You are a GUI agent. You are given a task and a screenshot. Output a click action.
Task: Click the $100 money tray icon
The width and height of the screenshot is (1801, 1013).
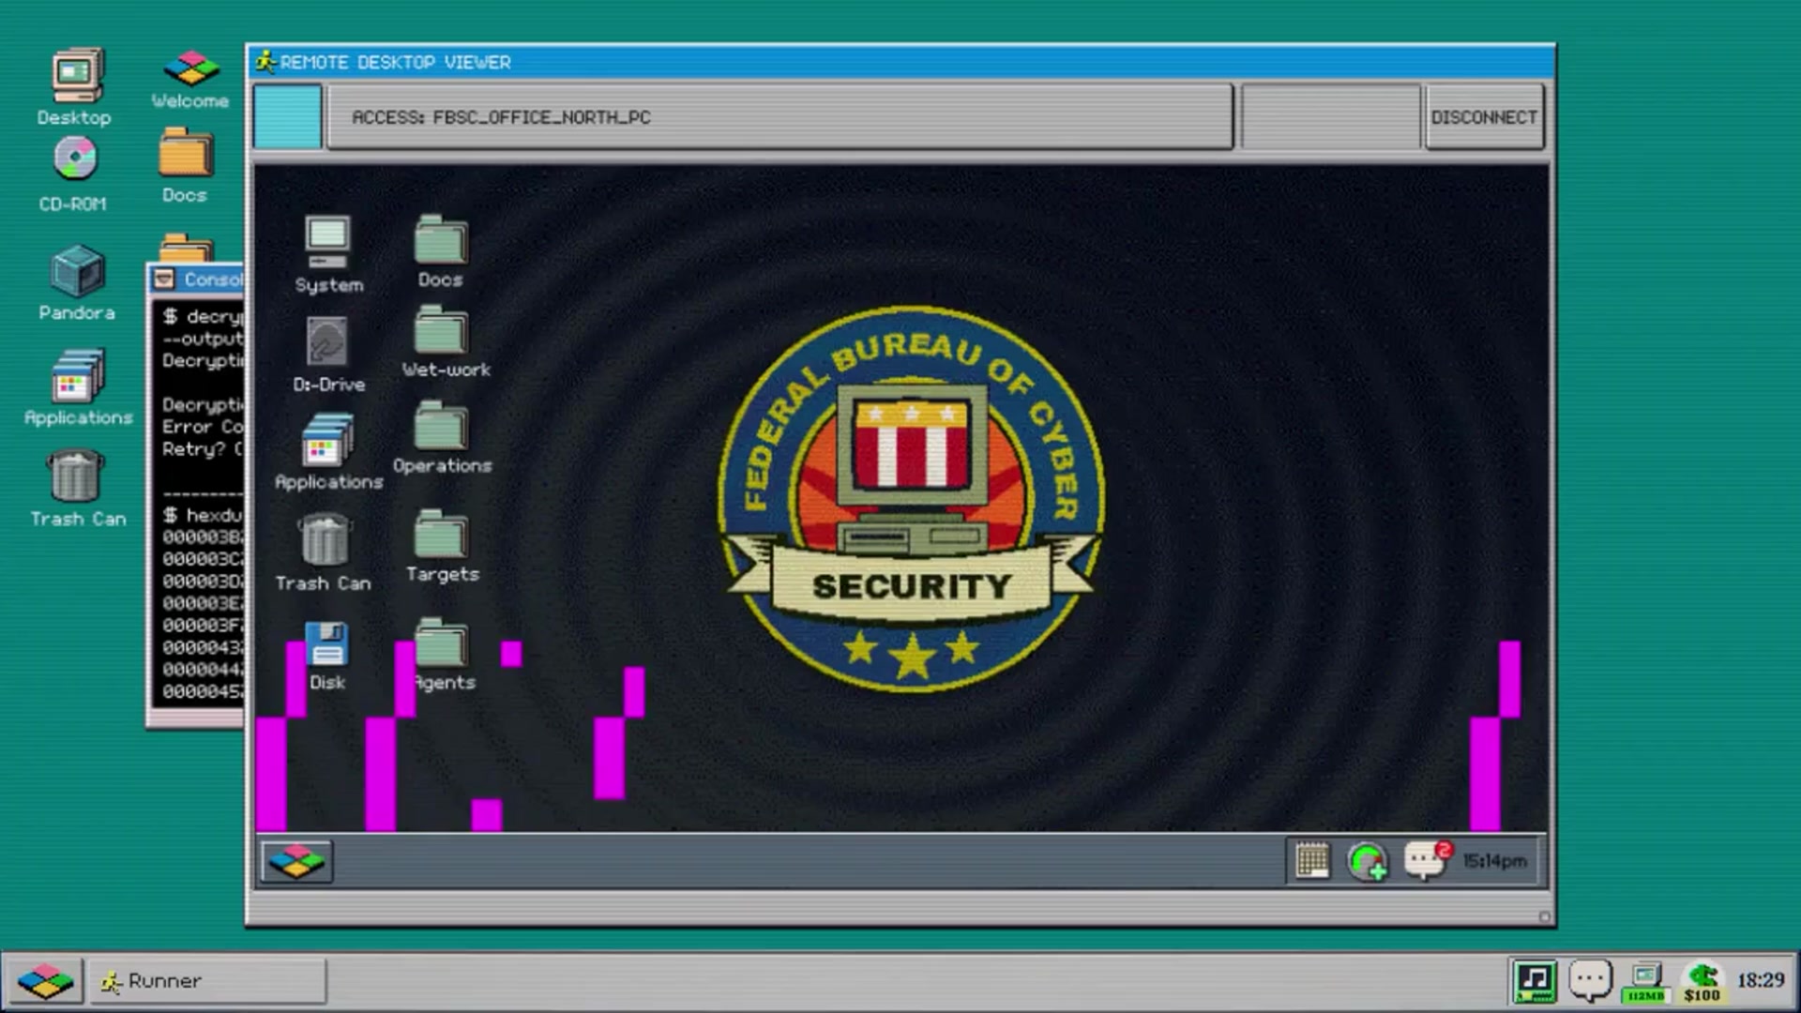click(1702, 982)
